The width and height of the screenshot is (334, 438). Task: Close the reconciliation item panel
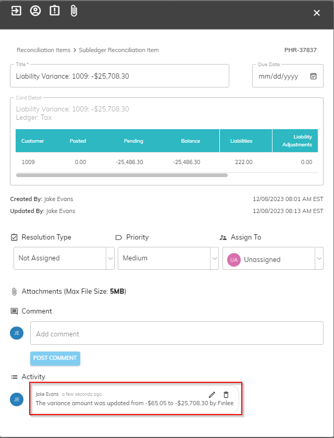click(316, 13)
